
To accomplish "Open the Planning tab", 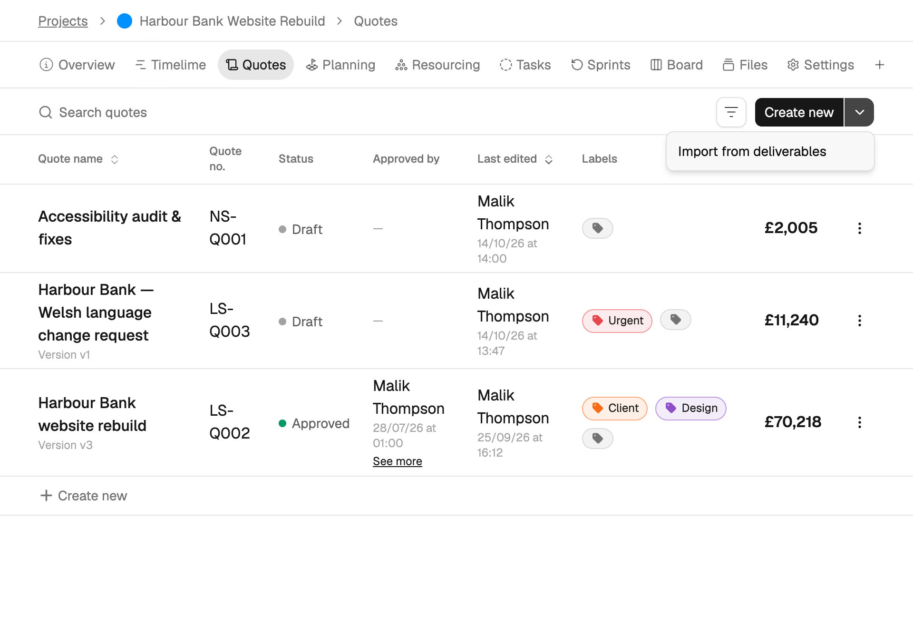I will [340, 65].
